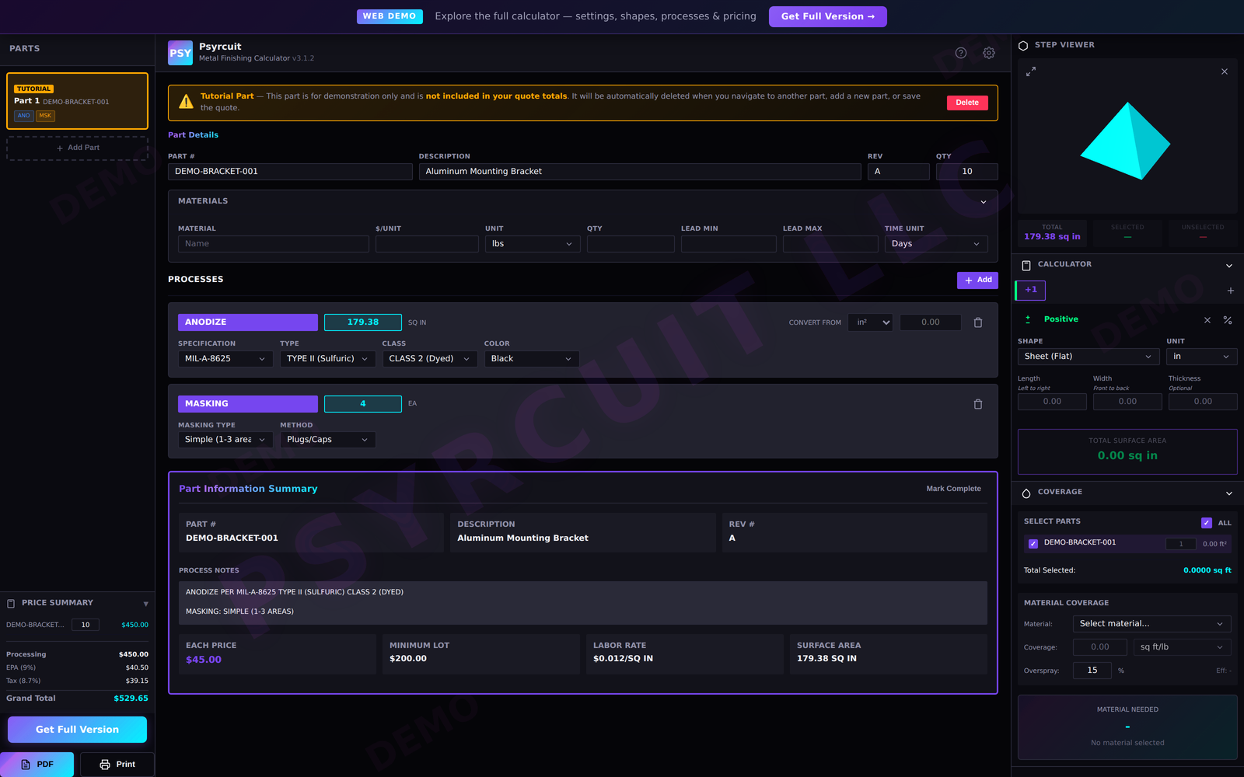Screen dimensions: 1244x777
Task: Select the +1 calculator shape tab
Action: click(x=1031, y=290)
